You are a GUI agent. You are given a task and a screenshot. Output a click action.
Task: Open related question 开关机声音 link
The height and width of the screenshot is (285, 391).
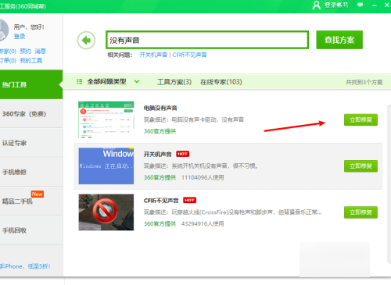click(x=153, y=55)
